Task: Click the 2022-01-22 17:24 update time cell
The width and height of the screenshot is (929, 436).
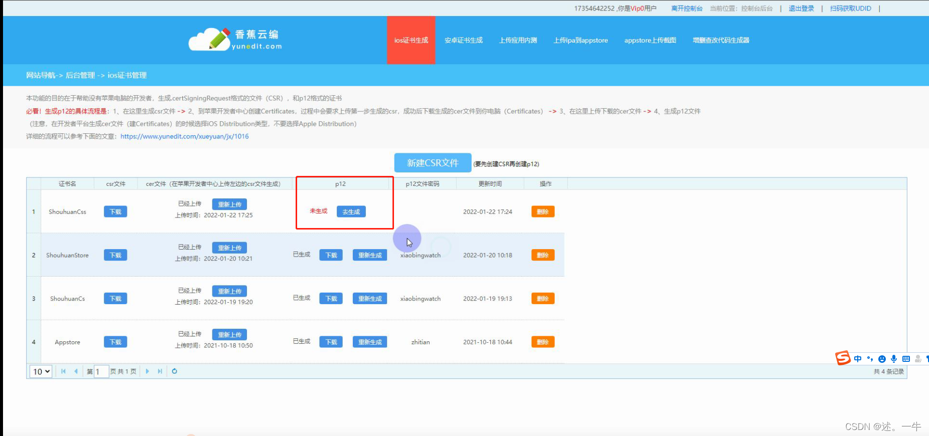Action: click(x=488, y=212)
